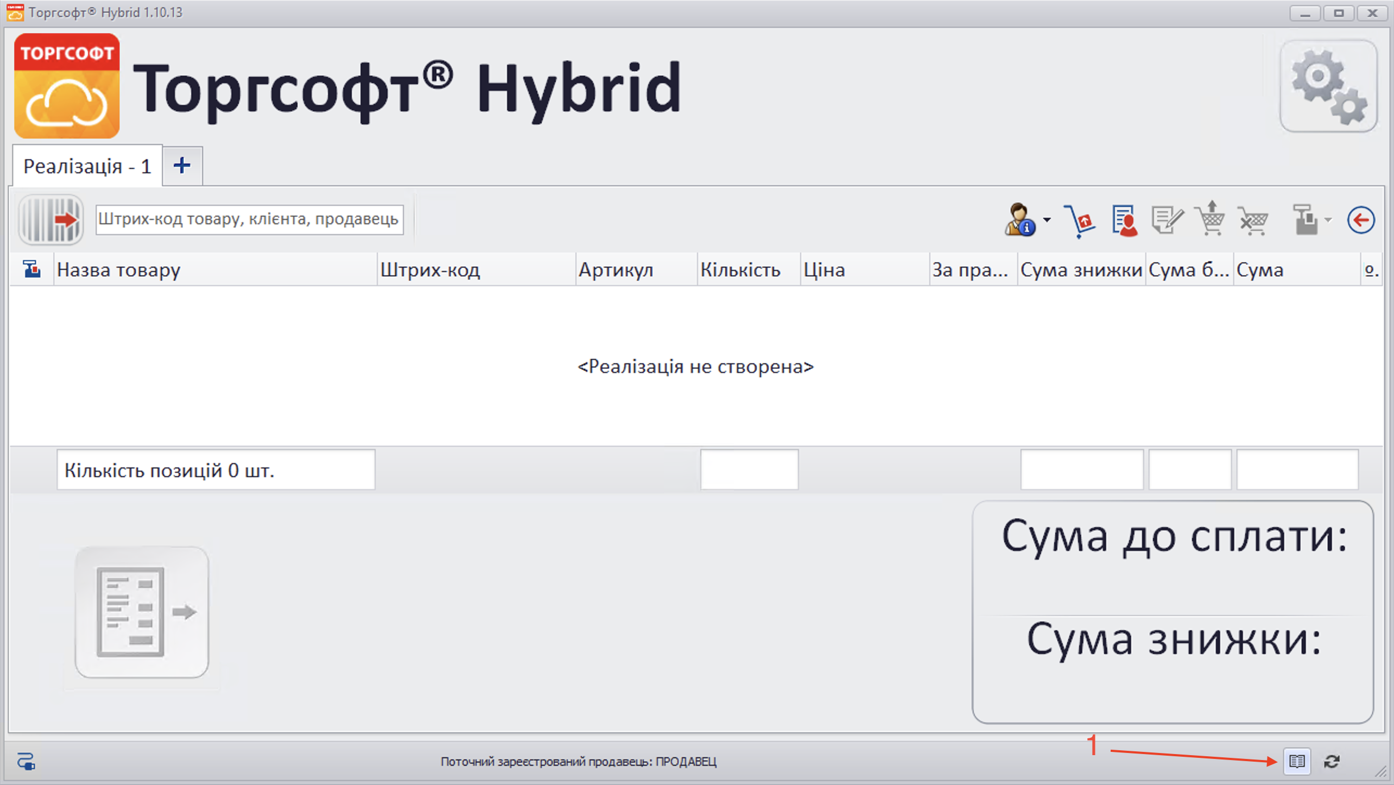The height and width of the screenshot is (785, 1394).
Task: Click the note with pencil icon
Action: tap(1167, 221)
